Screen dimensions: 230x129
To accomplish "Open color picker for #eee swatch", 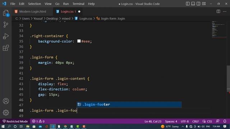I will click(x=79, y=41).
